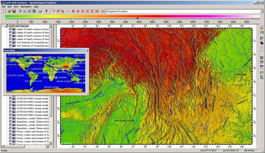
Task: Click the leftmost red circular globe icon
Action: coord(73,11)
